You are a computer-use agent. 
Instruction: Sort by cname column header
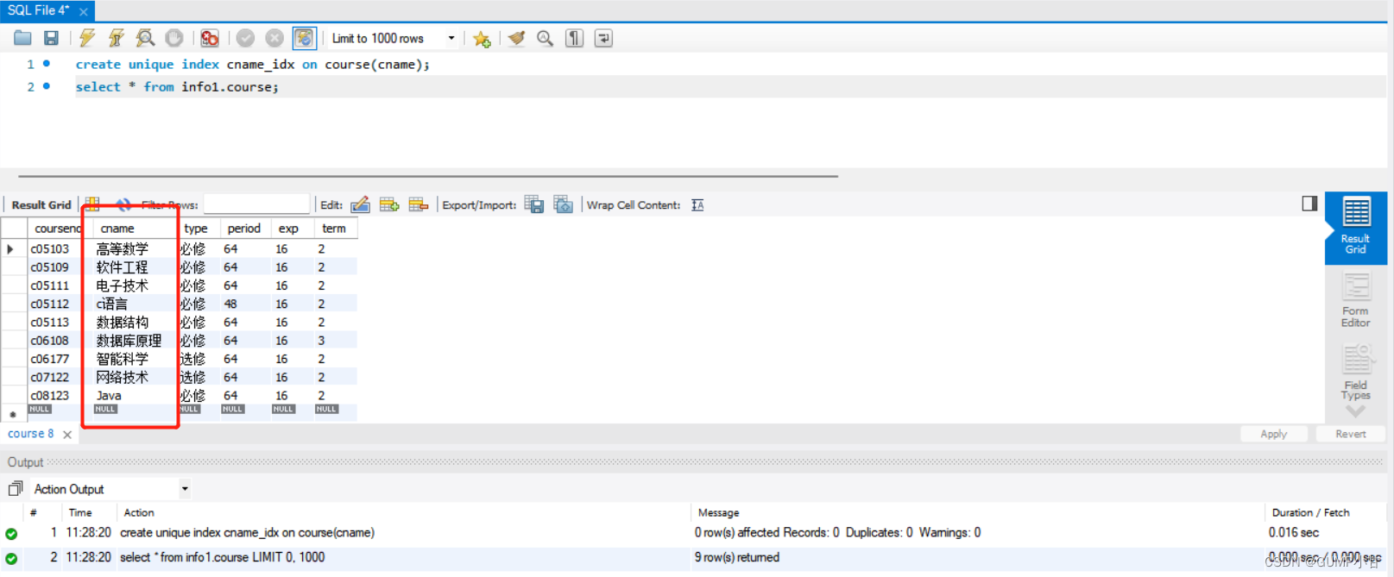click(117, 229)
